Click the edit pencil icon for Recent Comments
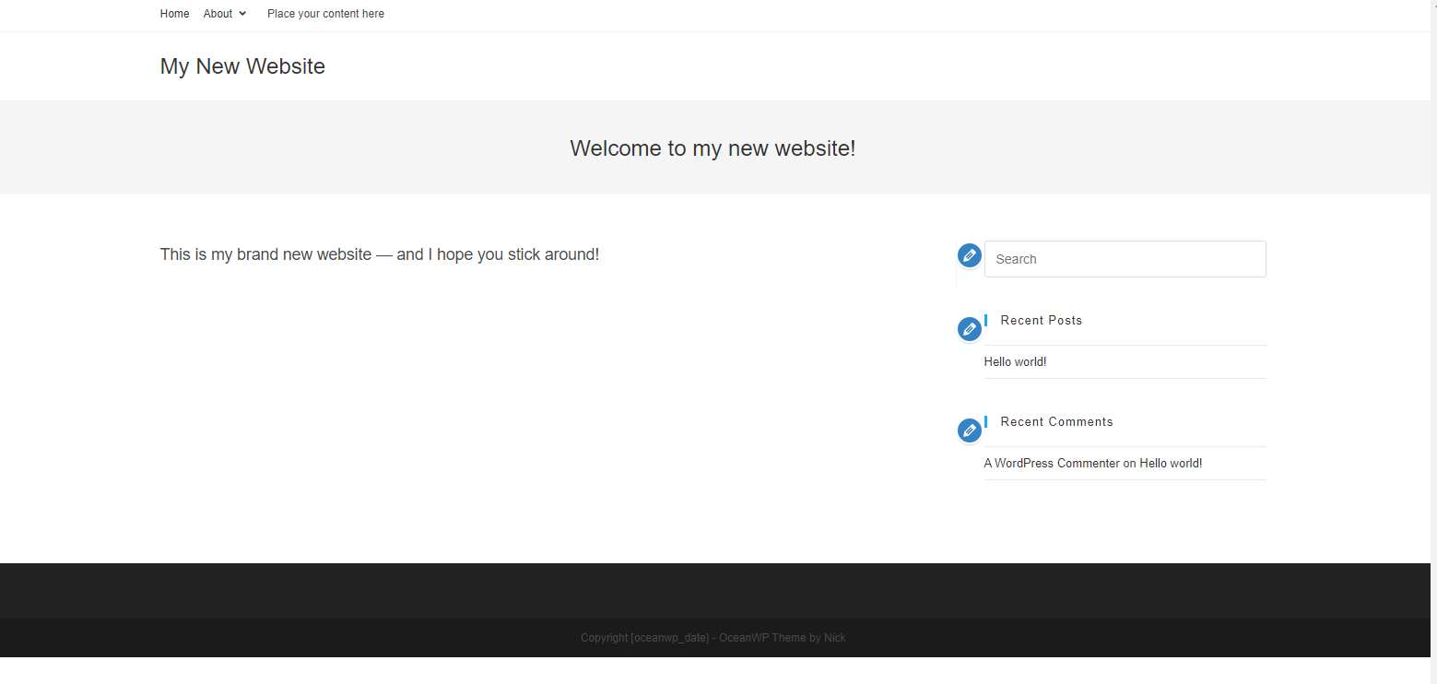This screenshot has height=684, width=1437. (x=969, y=430)
